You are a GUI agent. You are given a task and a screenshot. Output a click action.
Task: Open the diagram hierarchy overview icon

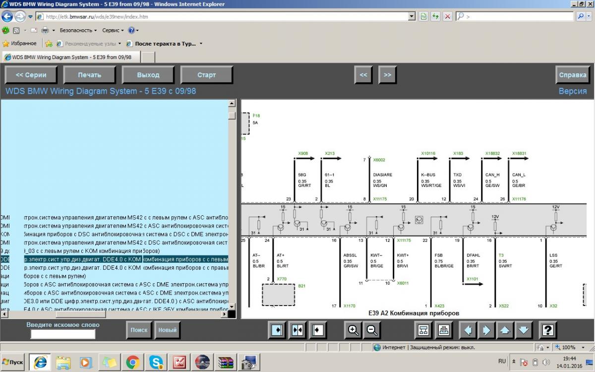click(423, 330)
